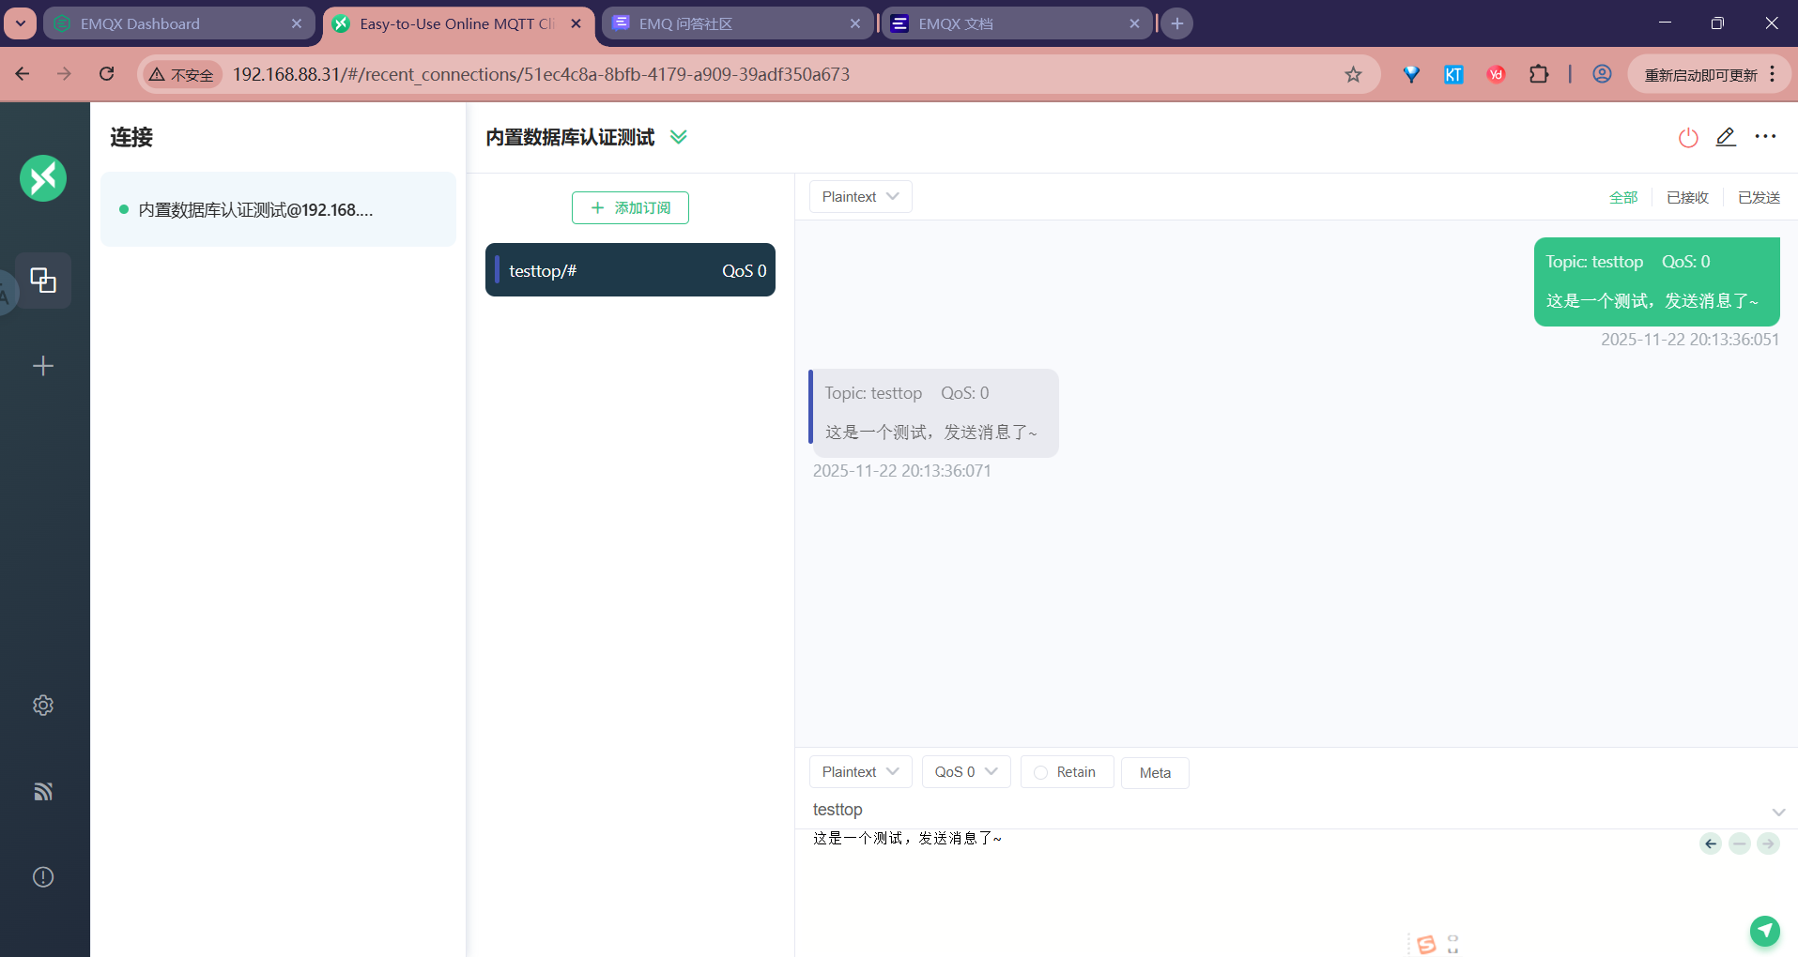Open the browser profile icon

pos(1602,74)
